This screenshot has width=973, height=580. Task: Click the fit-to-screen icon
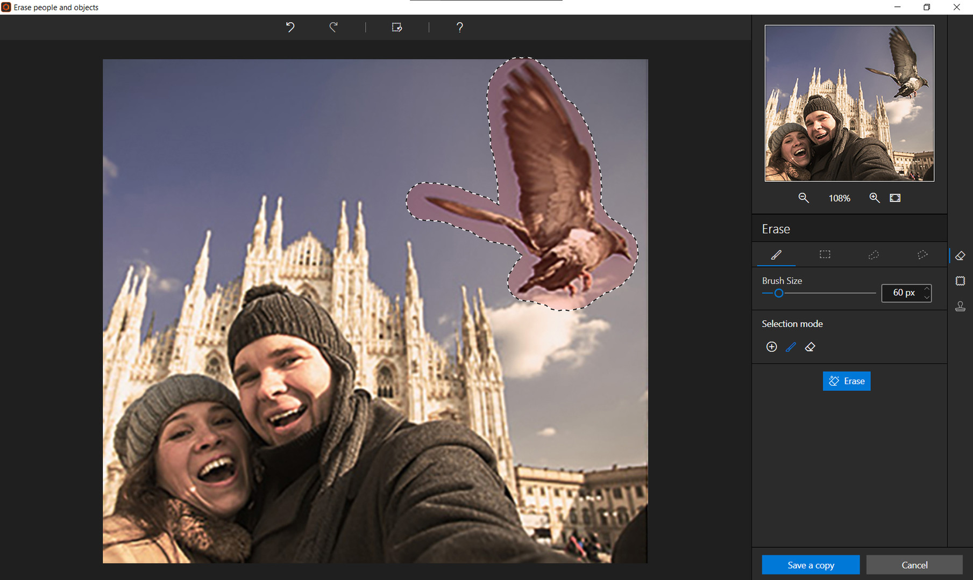coord(895,198)
